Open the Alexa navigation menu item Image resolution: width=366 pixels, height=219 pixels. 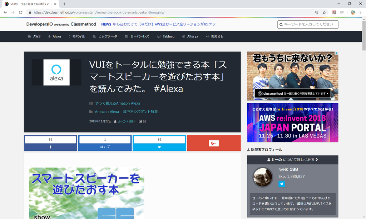coord(54,36)
